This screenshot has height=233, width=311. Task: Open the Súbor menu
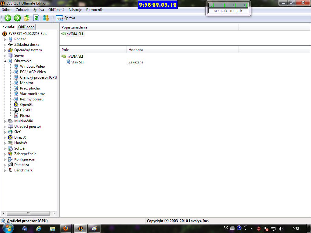coord(7,10)
